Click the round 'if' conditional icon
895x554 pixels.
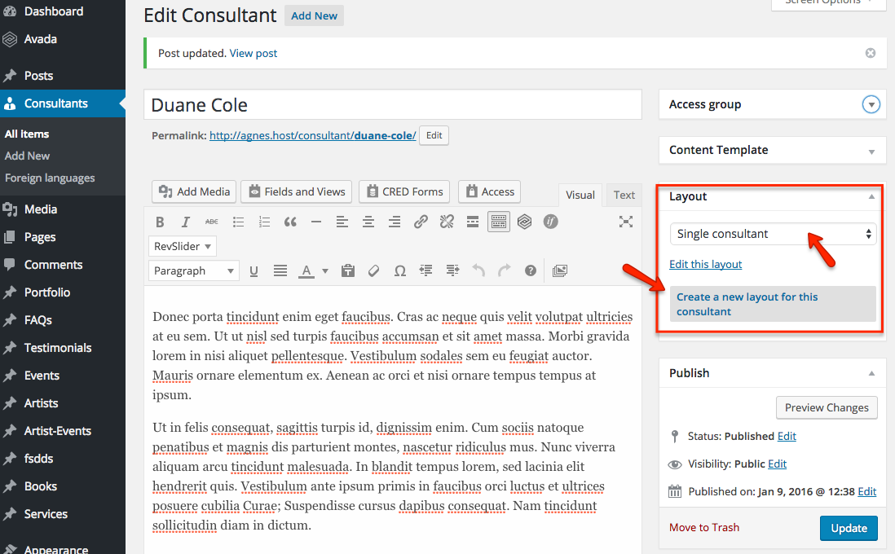coord(550,222)
